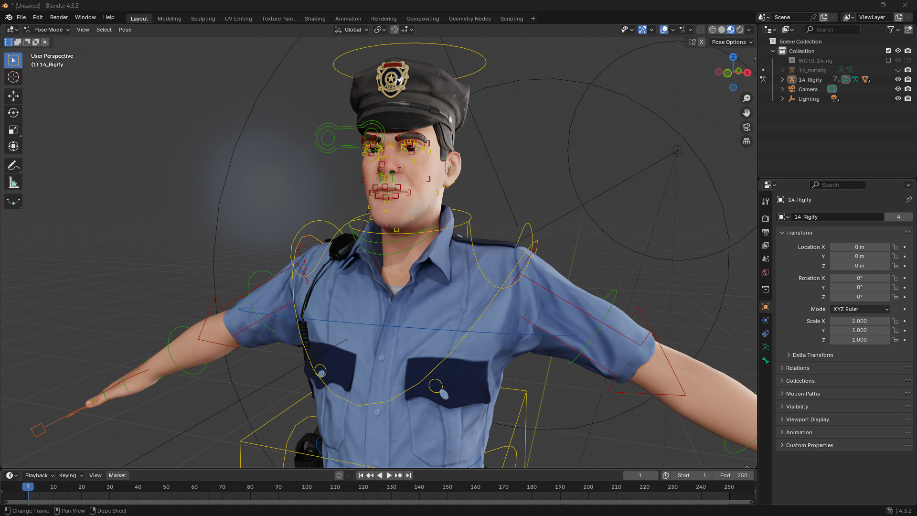
Task: Click the zoom viewport magnifier icon
Action: pos(746,98)
